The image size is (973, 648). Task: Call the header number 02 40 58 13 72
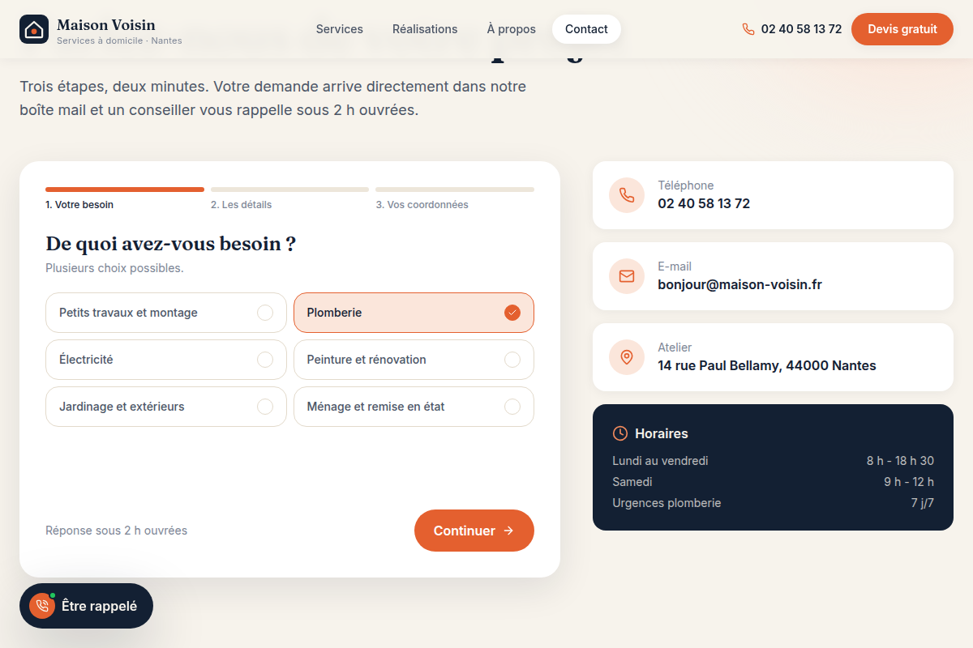coord(801,29)
